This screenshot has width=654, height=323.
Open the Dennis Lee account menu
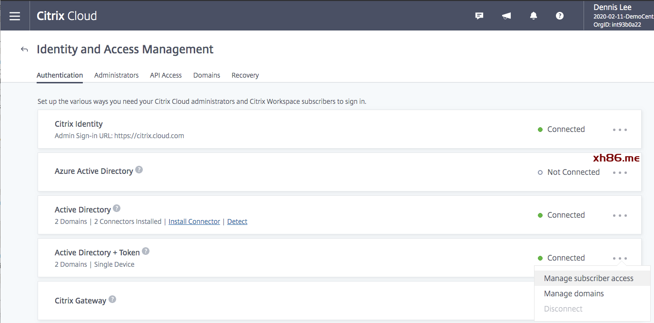coord(618,16)
